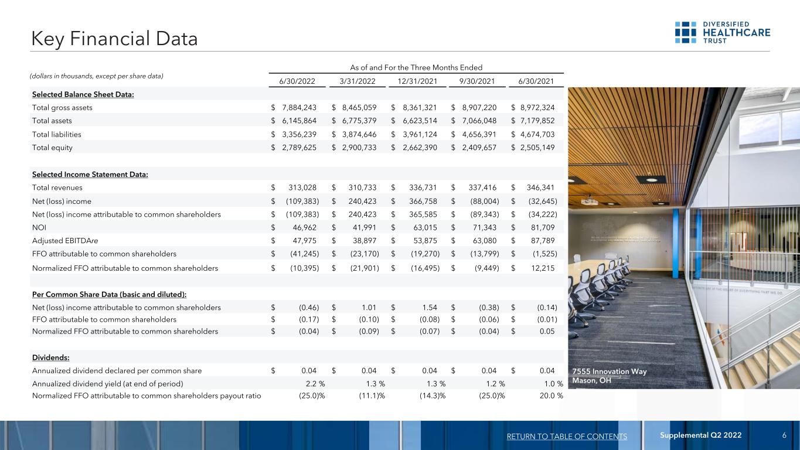The height and width of the screenshot is (450, 800).
Task: Select the 6/30/2022 column header
Action: (295, 80)
